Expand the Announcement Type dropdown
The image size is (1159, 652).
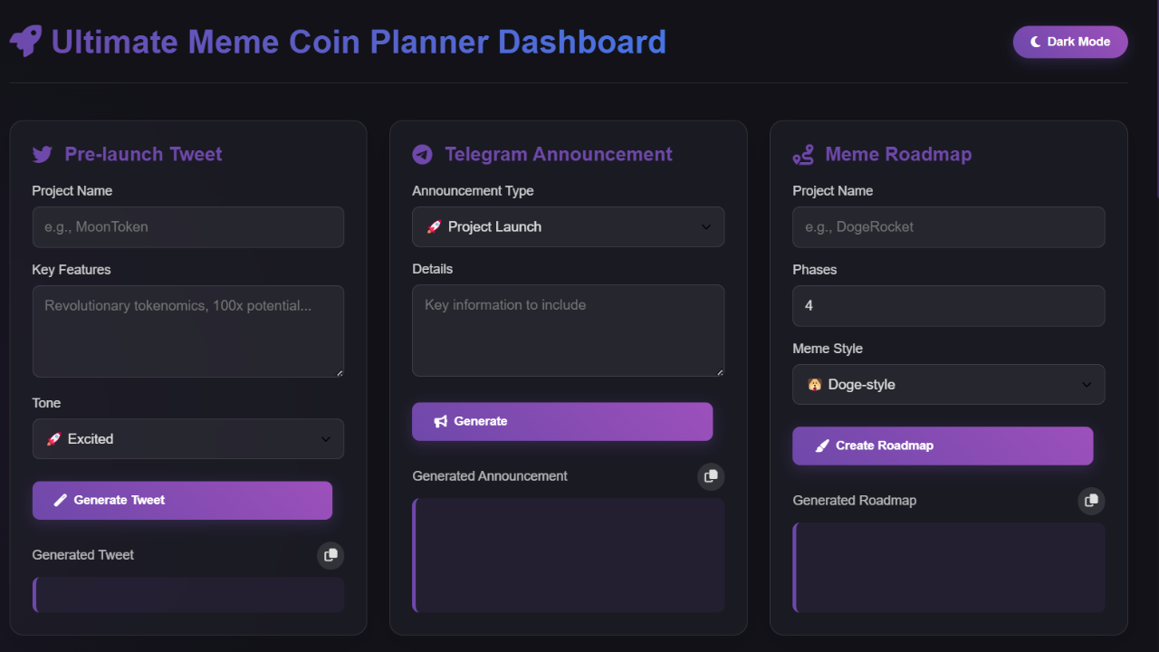tap(568, 227)
